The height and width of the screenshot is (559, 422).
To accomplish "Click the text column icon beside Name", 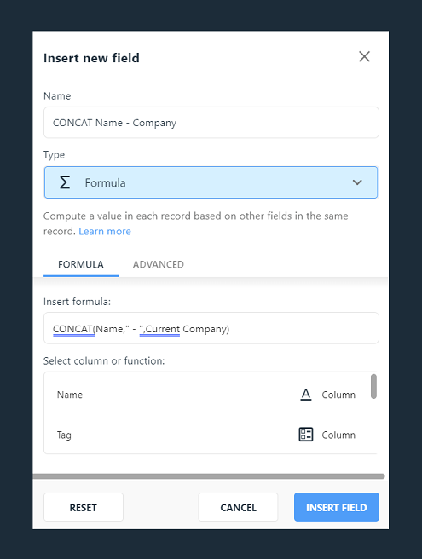I will (x=306, y=395).
